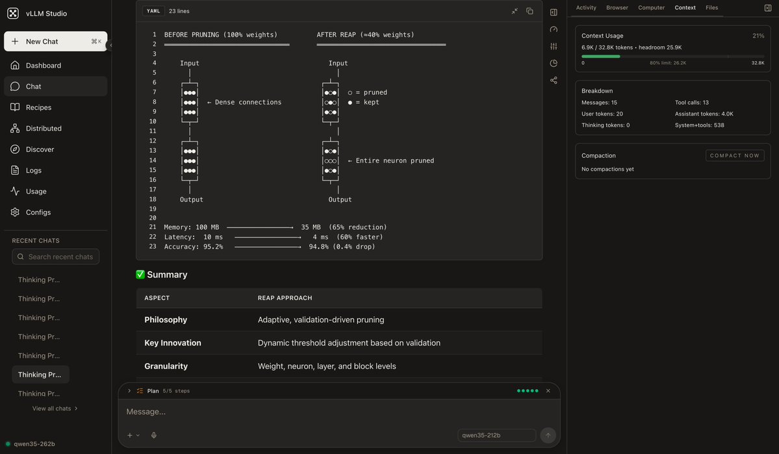Click the vLLM Studio logo icon
The image size is (779, 454).
13,14
